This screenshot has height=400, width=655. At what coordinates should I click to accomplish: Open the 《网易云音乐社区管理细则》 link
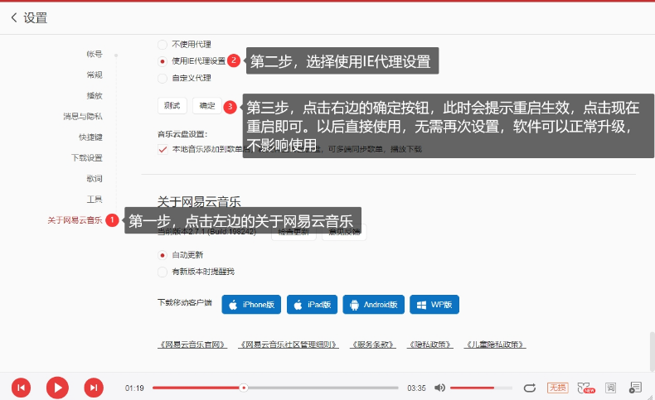coord(289,345)
